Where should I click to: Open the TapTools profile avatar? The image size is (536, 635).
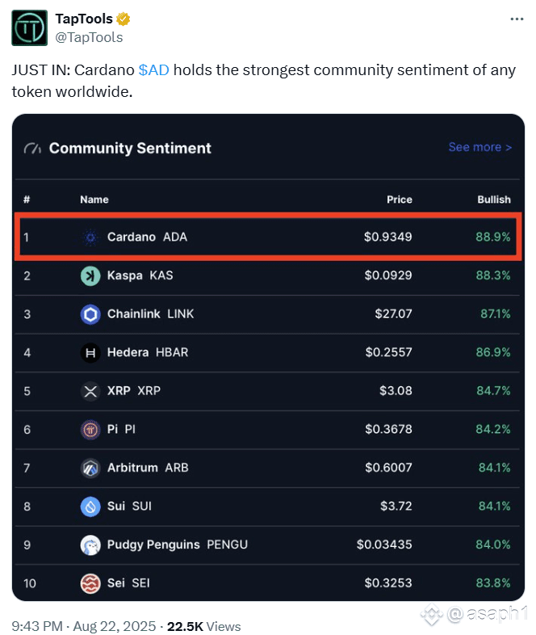click(30, 28)
